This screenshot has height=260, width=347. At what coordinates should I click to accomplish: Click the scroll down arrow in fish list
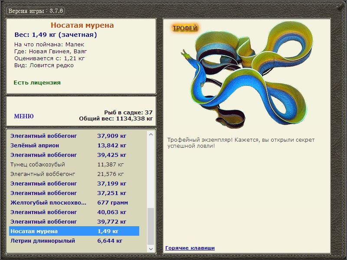coord(151,249)
